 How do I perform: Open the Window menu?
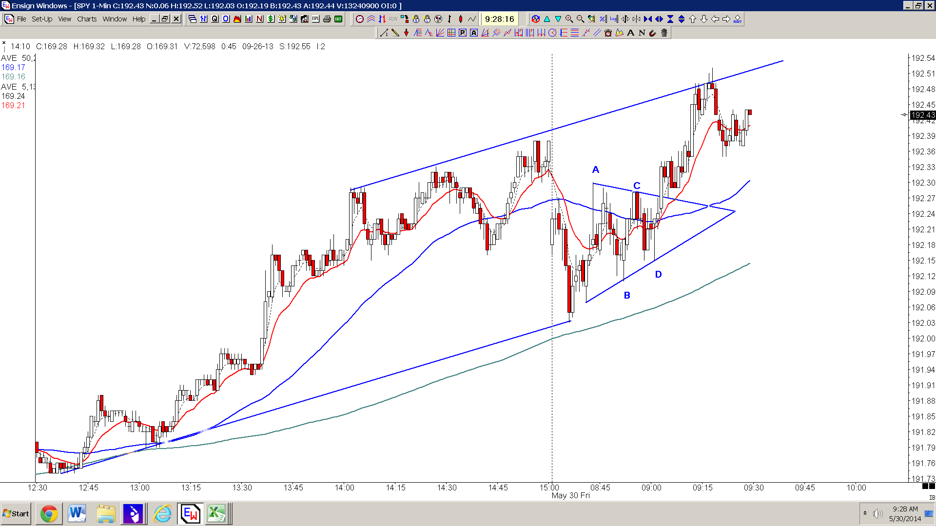pos(115,19)
